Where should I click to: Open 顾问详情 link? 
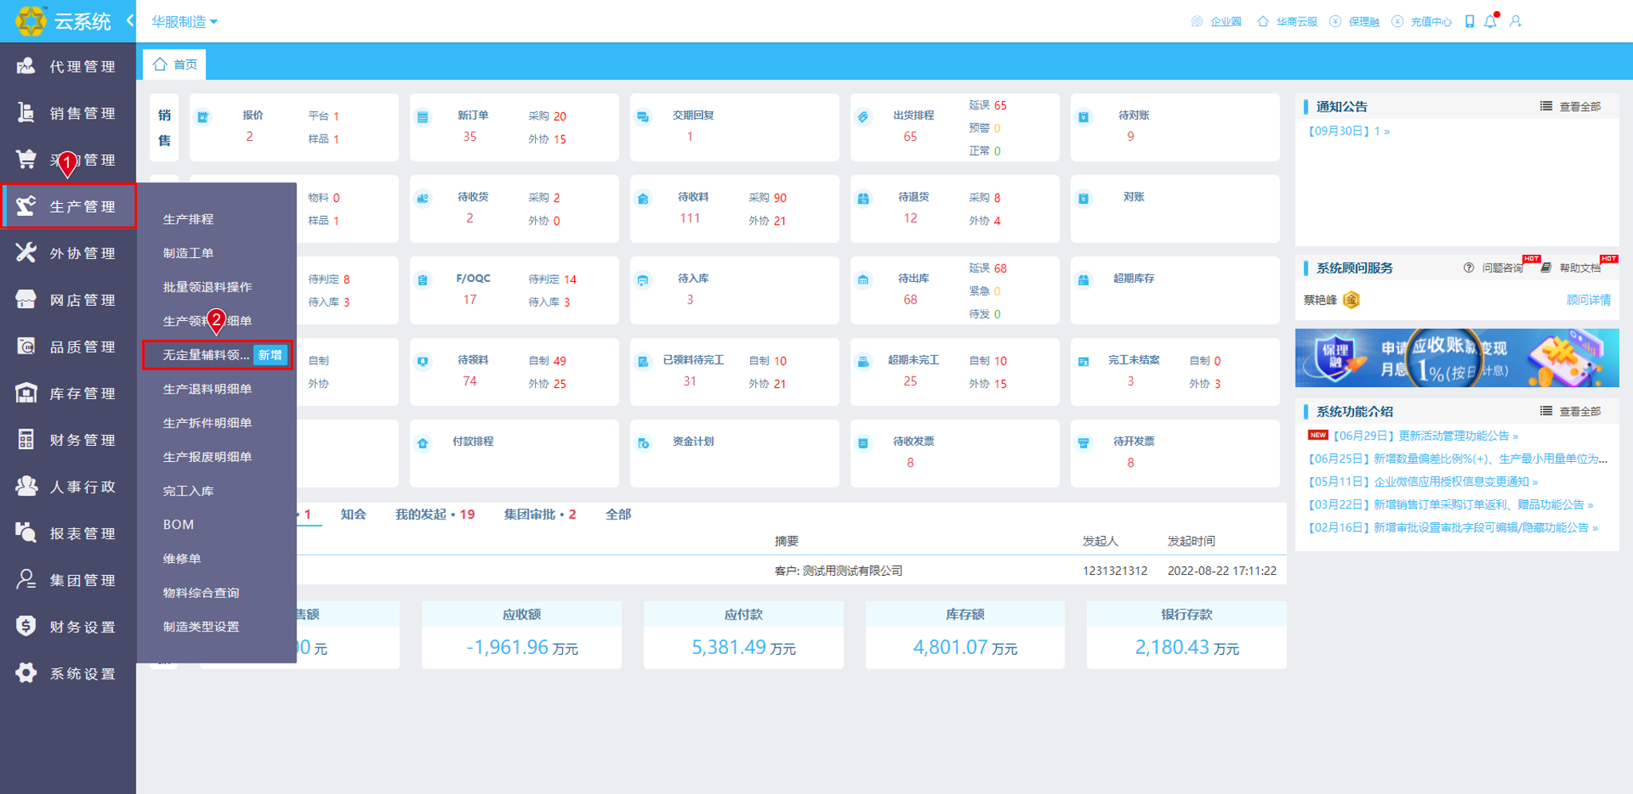tap(1588, 300)
